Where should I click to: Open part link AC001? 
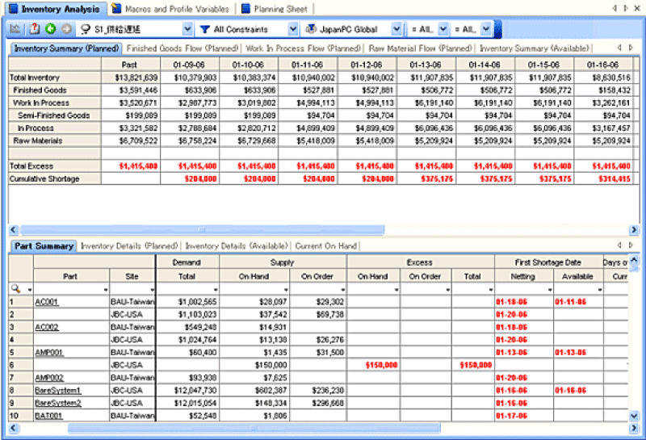click(x=47, y=302)
